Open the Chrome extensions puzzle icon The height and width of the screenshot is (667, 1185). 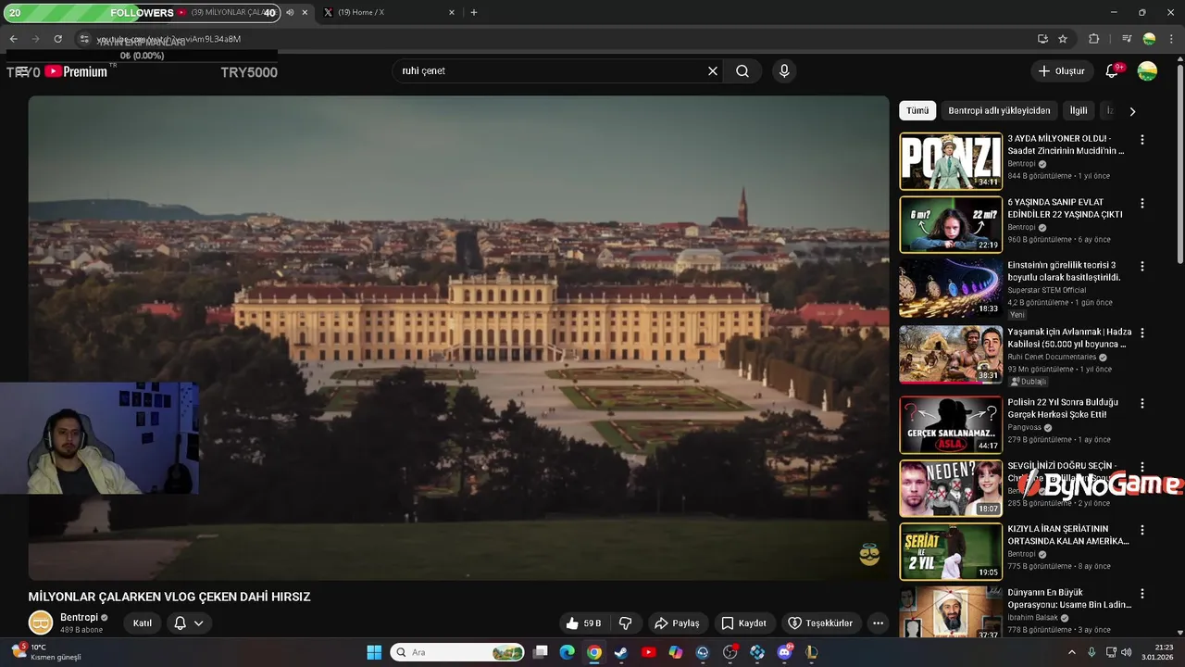click(1093, 39)
